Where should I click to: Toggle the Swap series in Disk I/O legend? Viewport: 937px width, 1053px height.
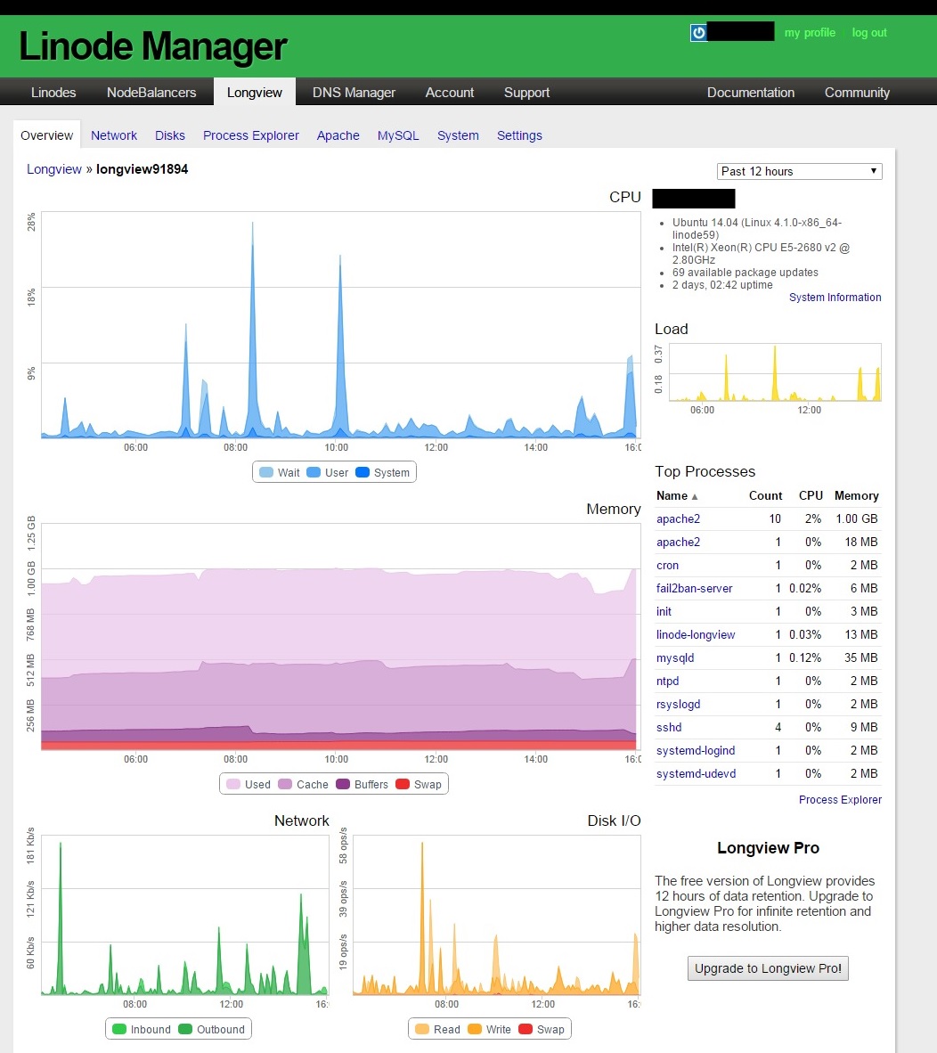point(542,1029)
